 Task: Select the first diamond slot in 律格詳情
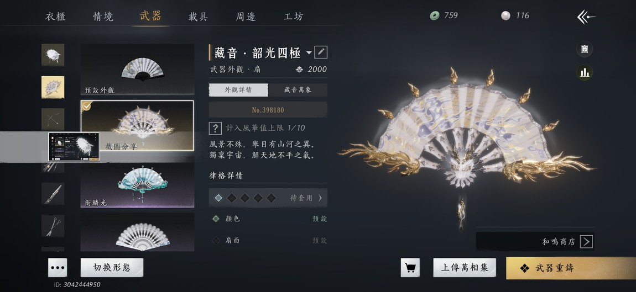click(x=218, y=198)
